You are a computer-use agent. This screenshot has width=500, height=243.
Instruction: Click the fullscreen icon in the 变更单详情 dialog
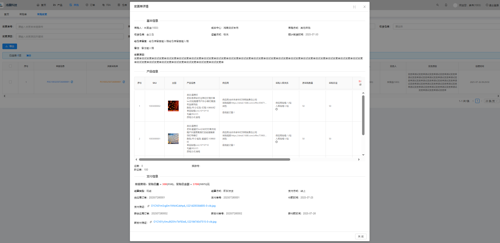click(x=354, y=7)
